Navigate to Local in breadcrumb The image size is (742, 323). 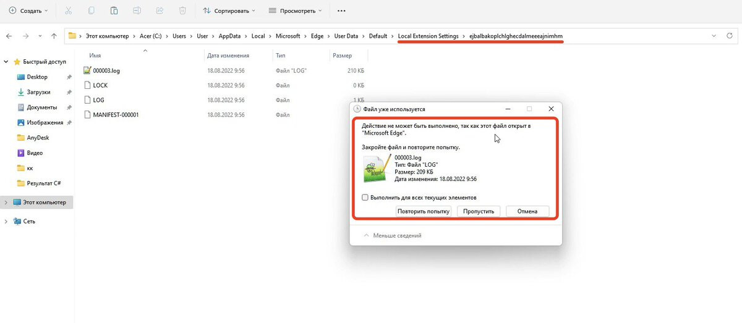(258, 36)
